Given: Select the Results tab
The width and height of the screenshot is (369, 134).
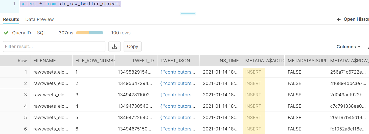Looking at the screenshot, I should (x=11, y=19).
